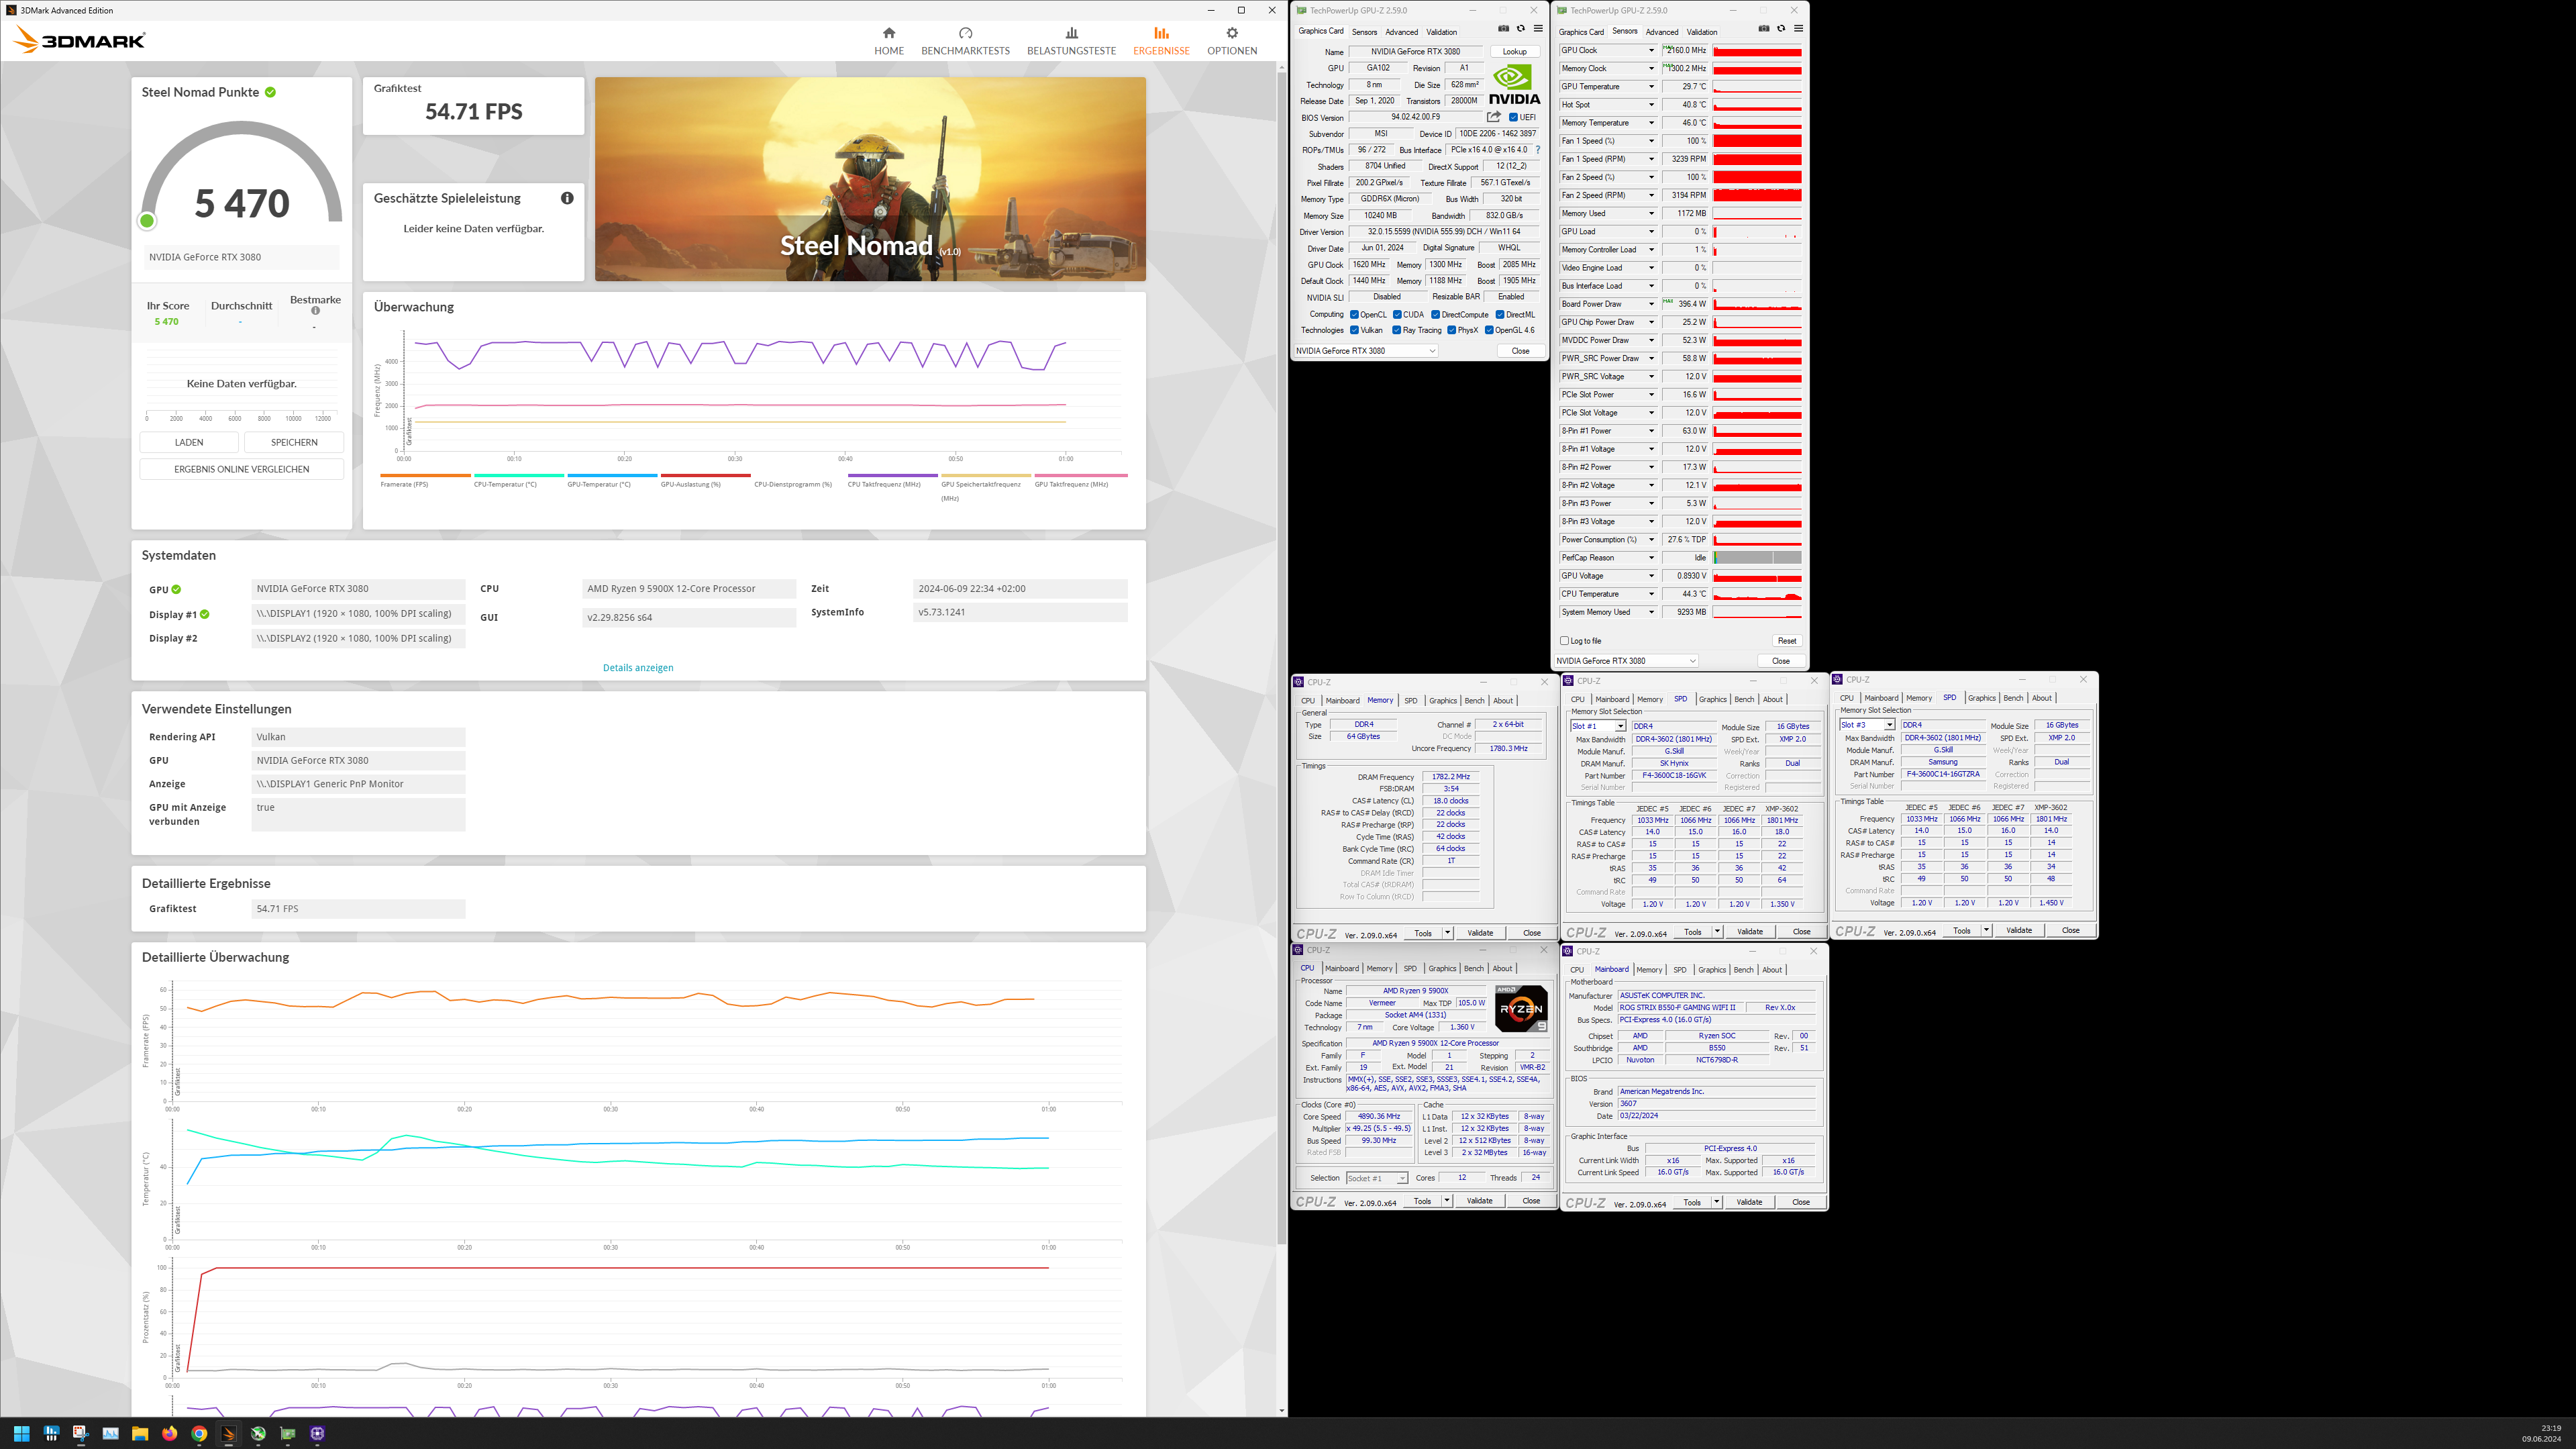Toggle Vulkan checkbox in GPU-Z
Viewport: 2576px width, 1449px height.
pyautogui.click(x=1354, y=330)
